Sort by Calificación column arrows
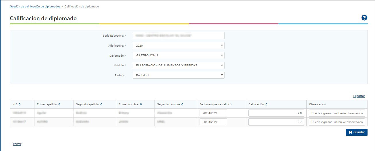375x151 pixels. (266, 104)
